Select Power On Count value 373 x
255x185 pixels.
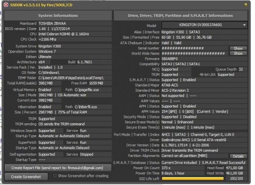[x=166, y=168]
